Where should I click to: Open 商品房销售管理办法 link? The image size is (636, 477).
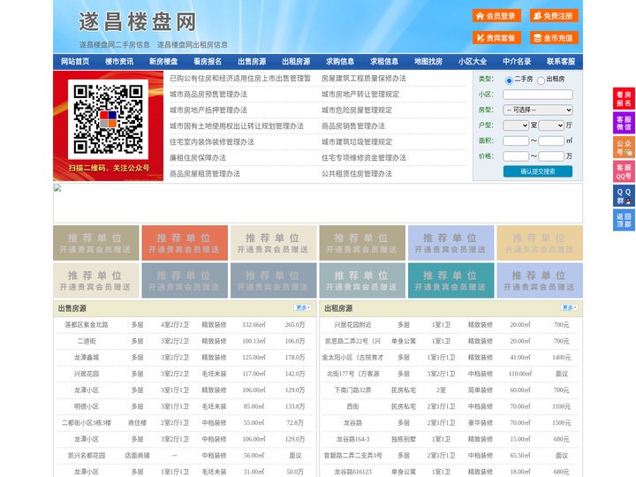(353, 125)
